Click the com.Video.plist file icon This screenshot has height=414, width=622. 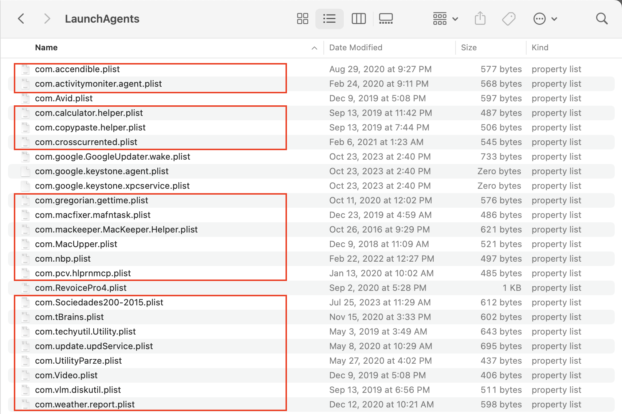click(25, 375)
